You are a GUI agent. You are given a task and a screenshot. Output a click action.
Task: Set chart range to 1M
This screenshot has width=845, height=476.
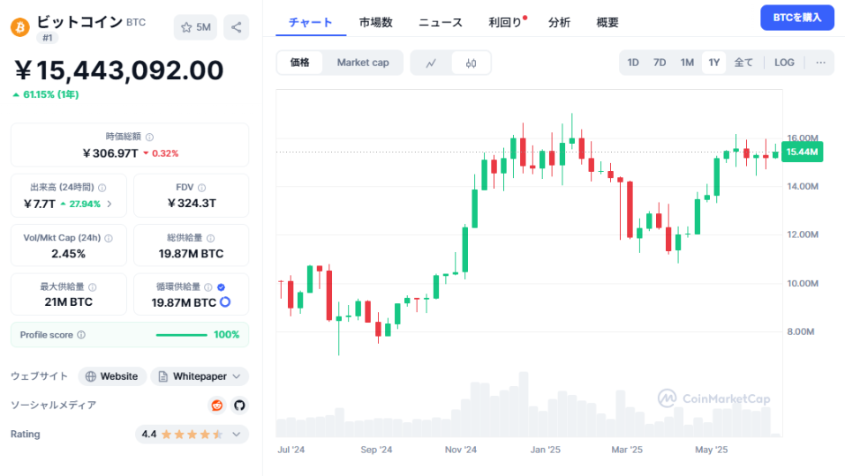click(x=687, y=63)
